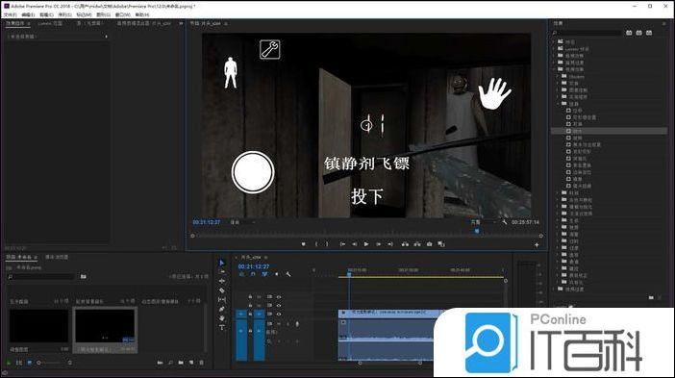Expand the Lumetri 预设 folder
675x378 pixels.
[x=554, y=49]
